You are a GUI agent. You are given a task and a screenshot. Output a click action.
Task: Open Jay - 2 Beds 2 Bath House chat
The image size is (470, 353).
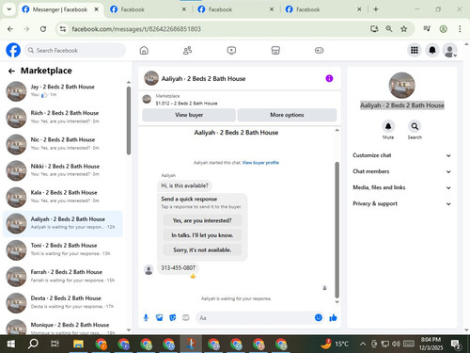(63, 90)
